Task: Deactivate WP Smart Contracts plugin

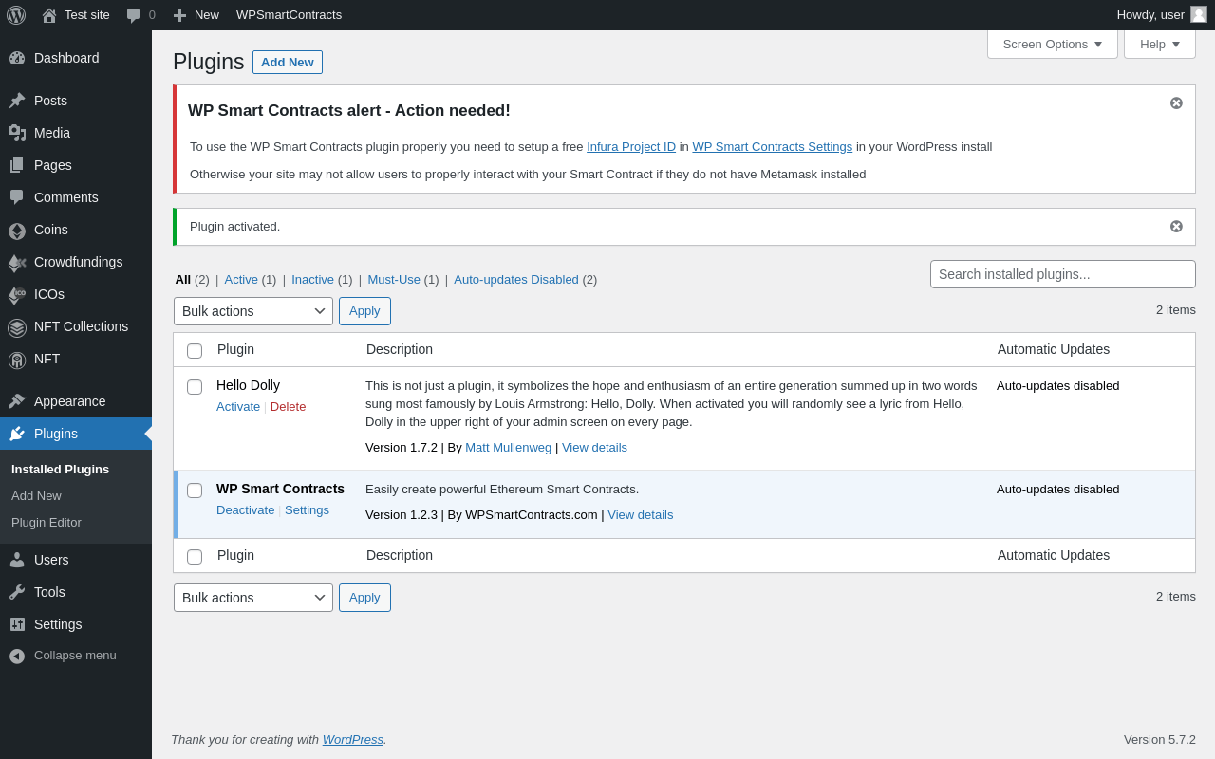Action: point(245,509)
